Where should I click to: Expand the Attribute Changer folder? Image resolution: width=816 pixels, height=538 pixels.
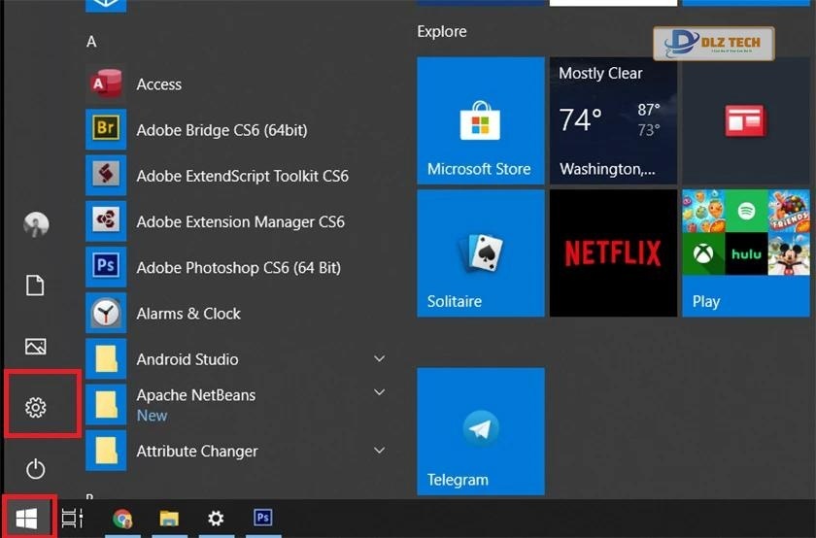(379, 451)
